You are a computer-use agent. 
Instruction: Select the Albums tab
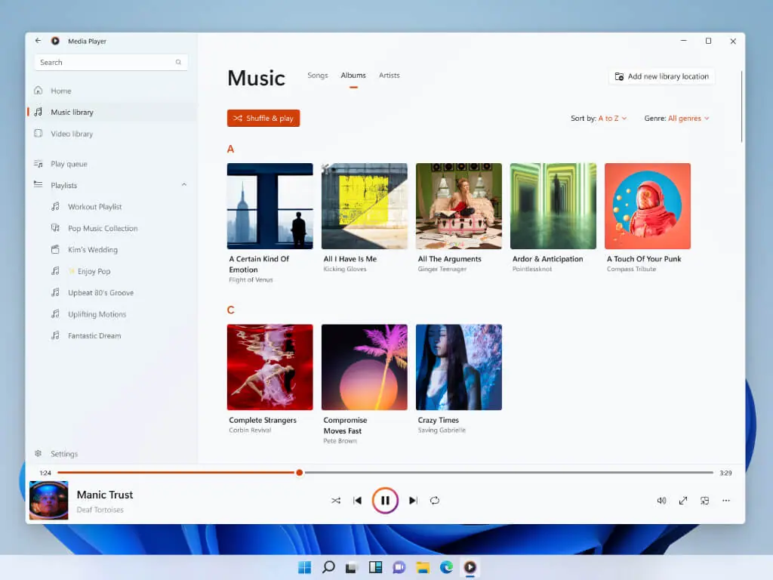(x=353, y=76)
